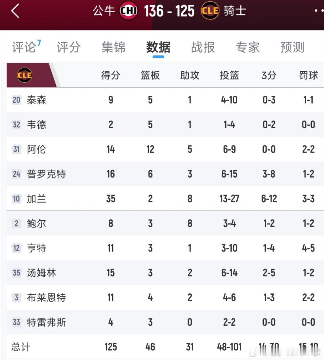Viewport: 324px width, 360px height.
Task: Switch to the 预测 prediction tab
Action: click(292, 47)
